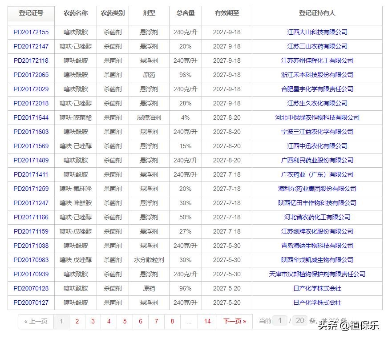Go to page 2 of results
Screen dimensions: 388x339
click(77, 321)
